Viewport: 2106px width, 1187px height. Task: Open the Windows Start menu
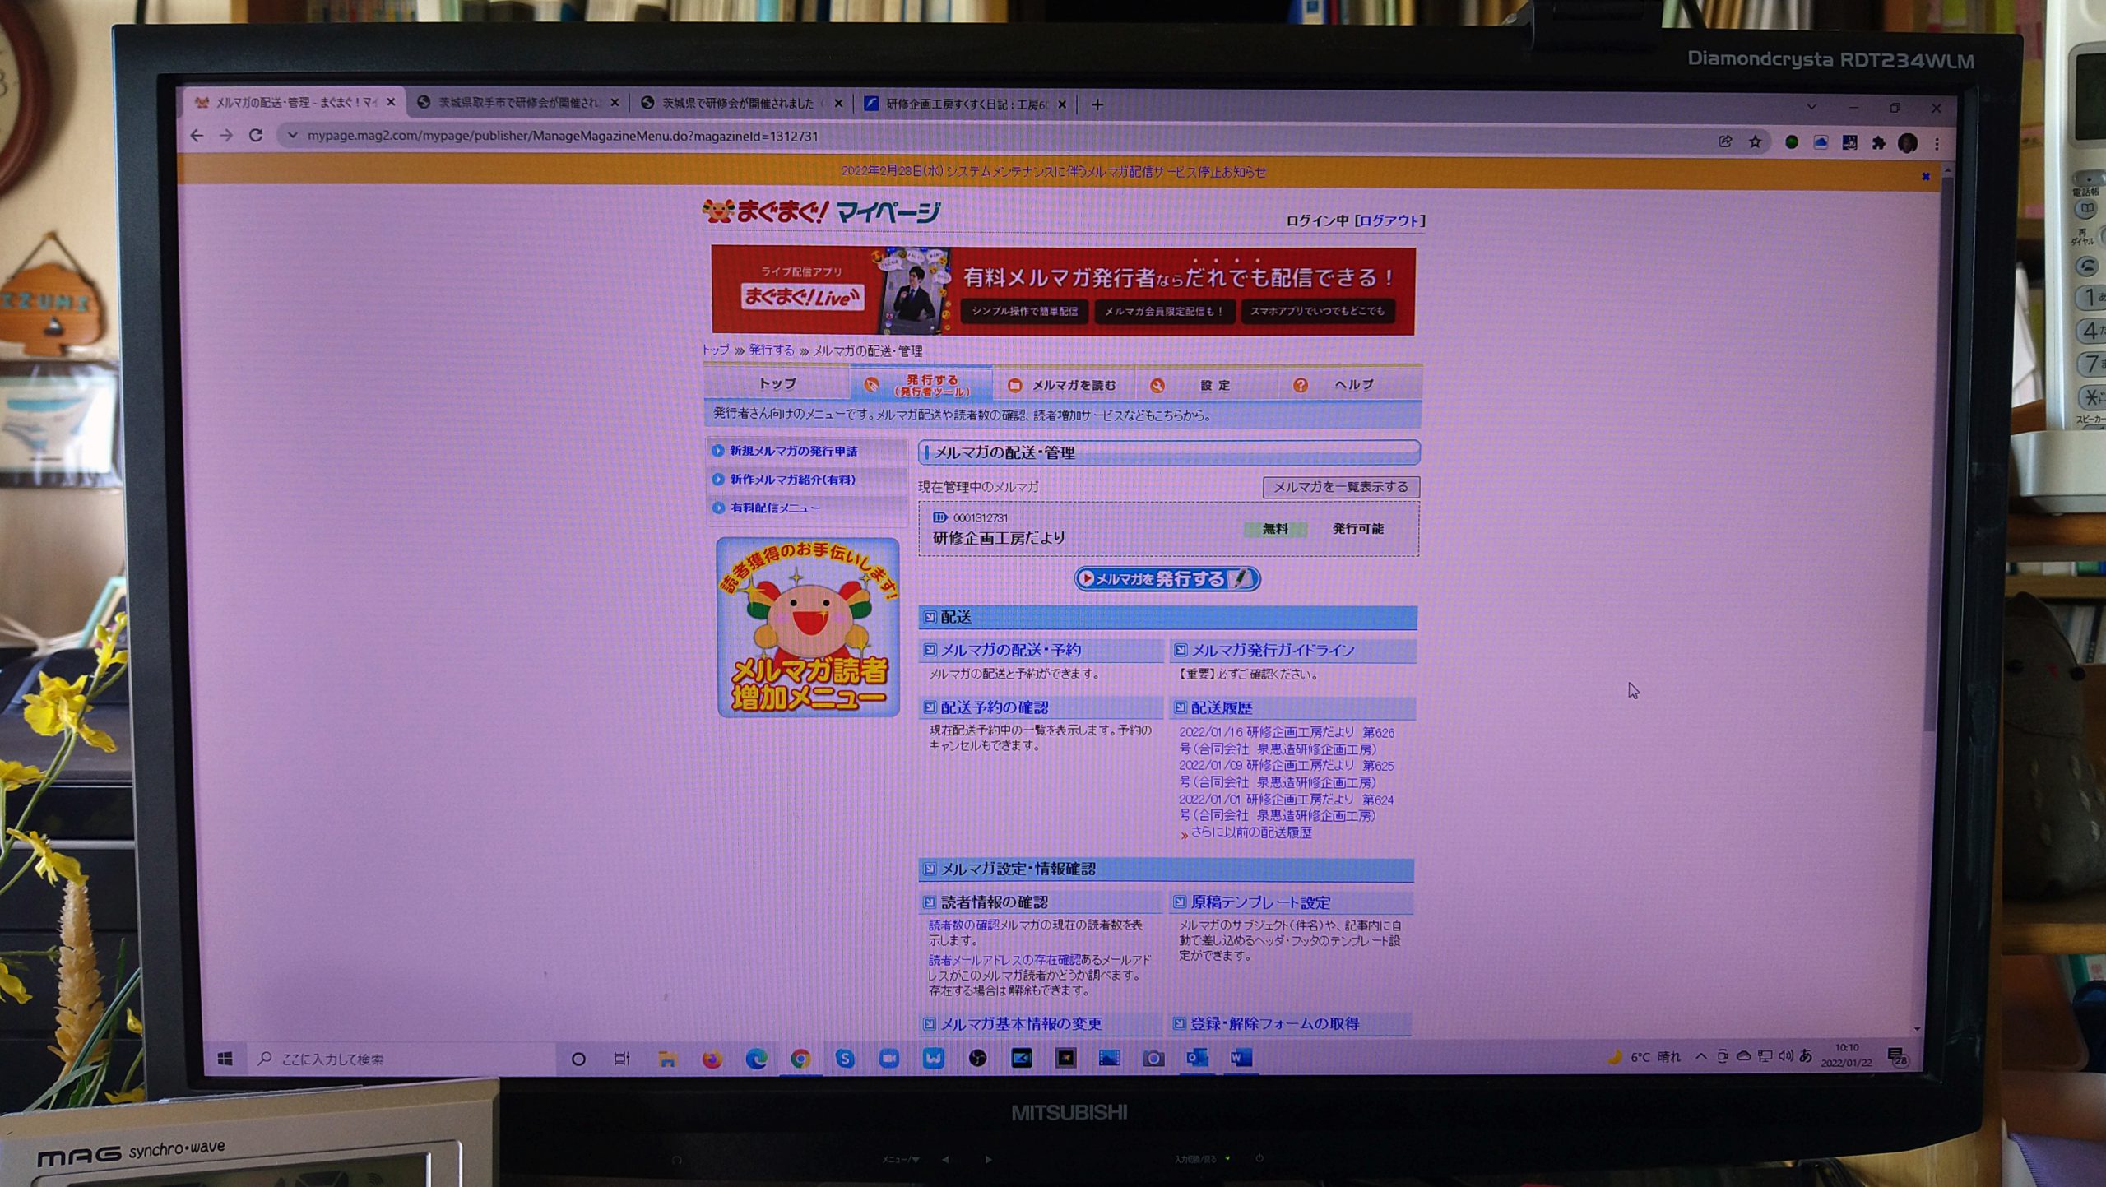click(225, 1058)
